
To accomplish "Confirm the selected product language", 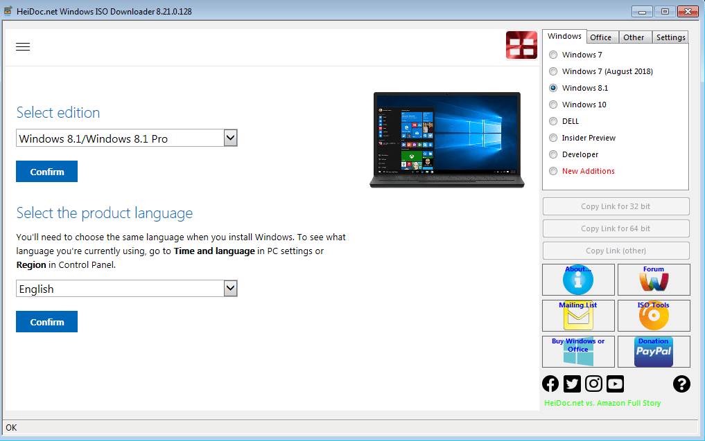I will pyautogui.click(x=46, y=322).
